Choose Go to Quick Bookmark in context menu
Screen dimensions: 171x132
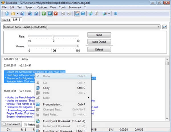tap(63, 126)
